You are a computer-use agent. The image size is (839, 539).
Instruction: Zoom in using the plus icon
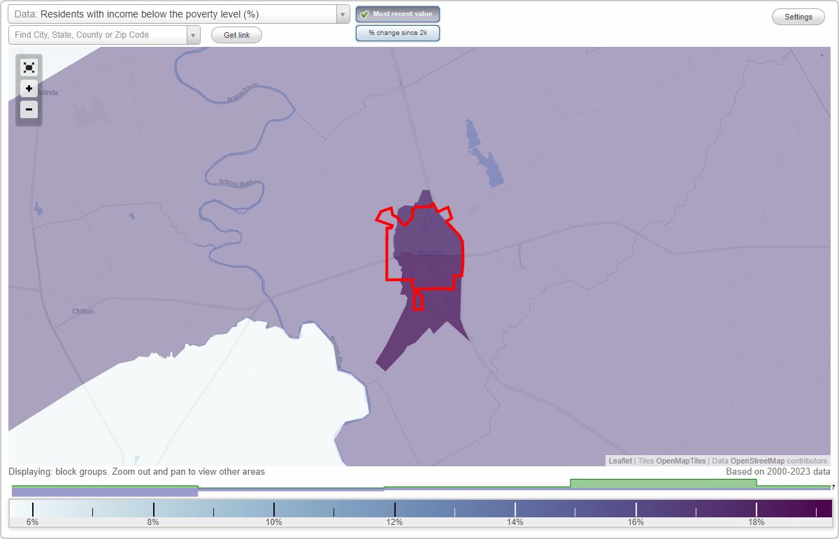point(29,89)
